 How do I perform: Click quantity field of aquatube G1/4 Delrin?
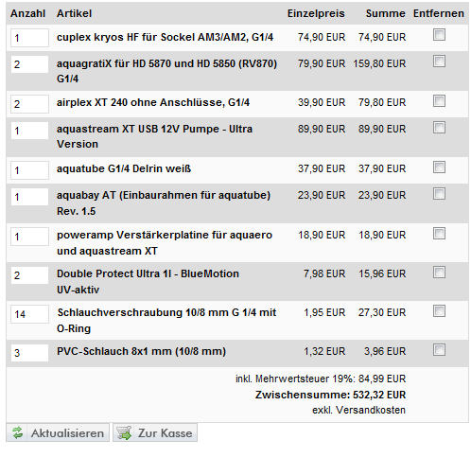pos(29,170)
